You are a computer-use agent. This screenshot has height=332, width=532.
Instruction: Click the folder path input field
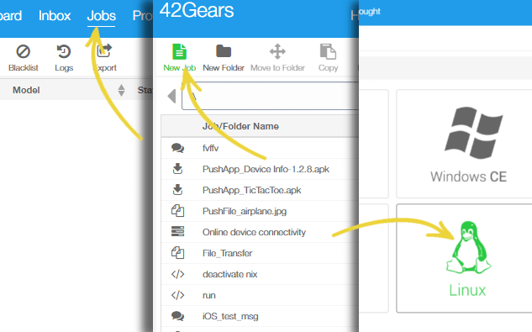[x=270, y=96]
